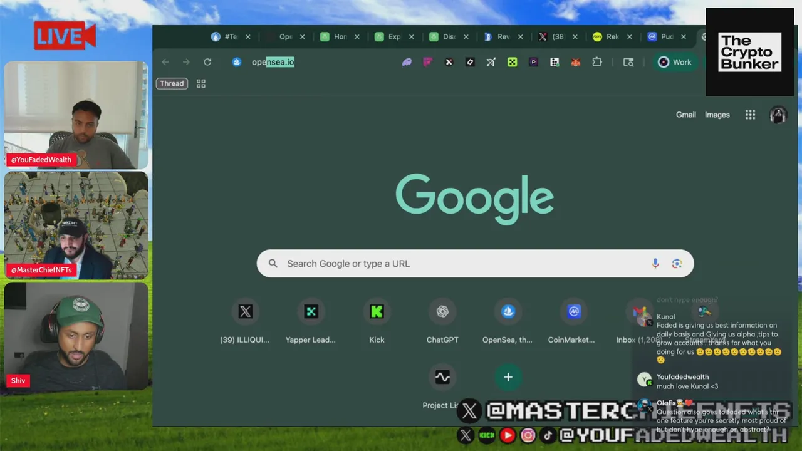Image resolution: width=802 pixels, height=451 pixels.
Task: Open the Google apps grid
Action: [x=750, y=115]
